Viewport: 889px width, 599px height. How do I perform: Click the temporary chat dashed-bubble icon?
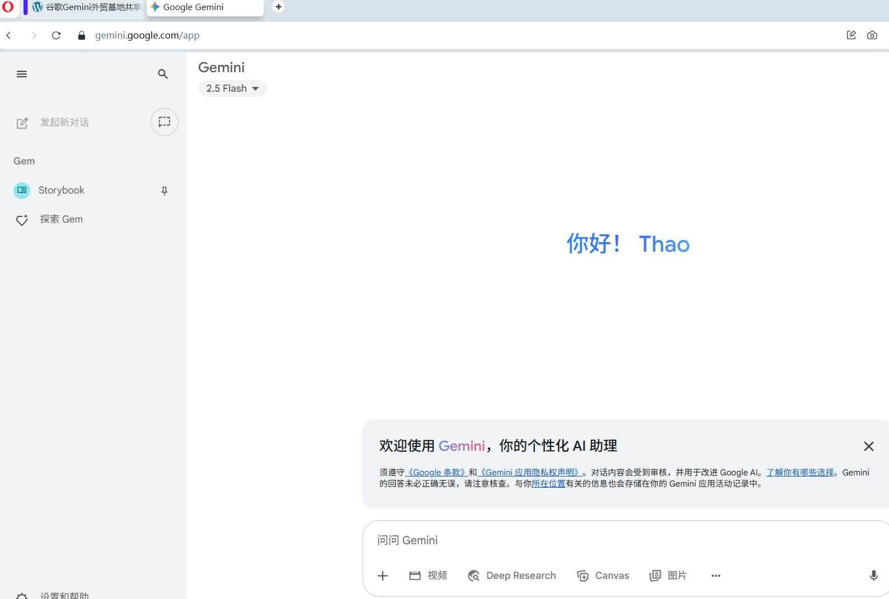[164, 122]
